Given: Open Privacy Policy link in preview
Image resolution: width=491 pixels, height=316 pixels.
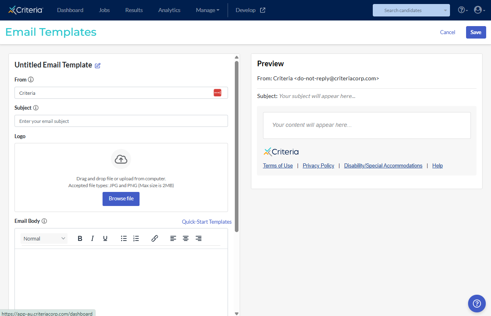Looking at the screenshot, I should (318, 165).
